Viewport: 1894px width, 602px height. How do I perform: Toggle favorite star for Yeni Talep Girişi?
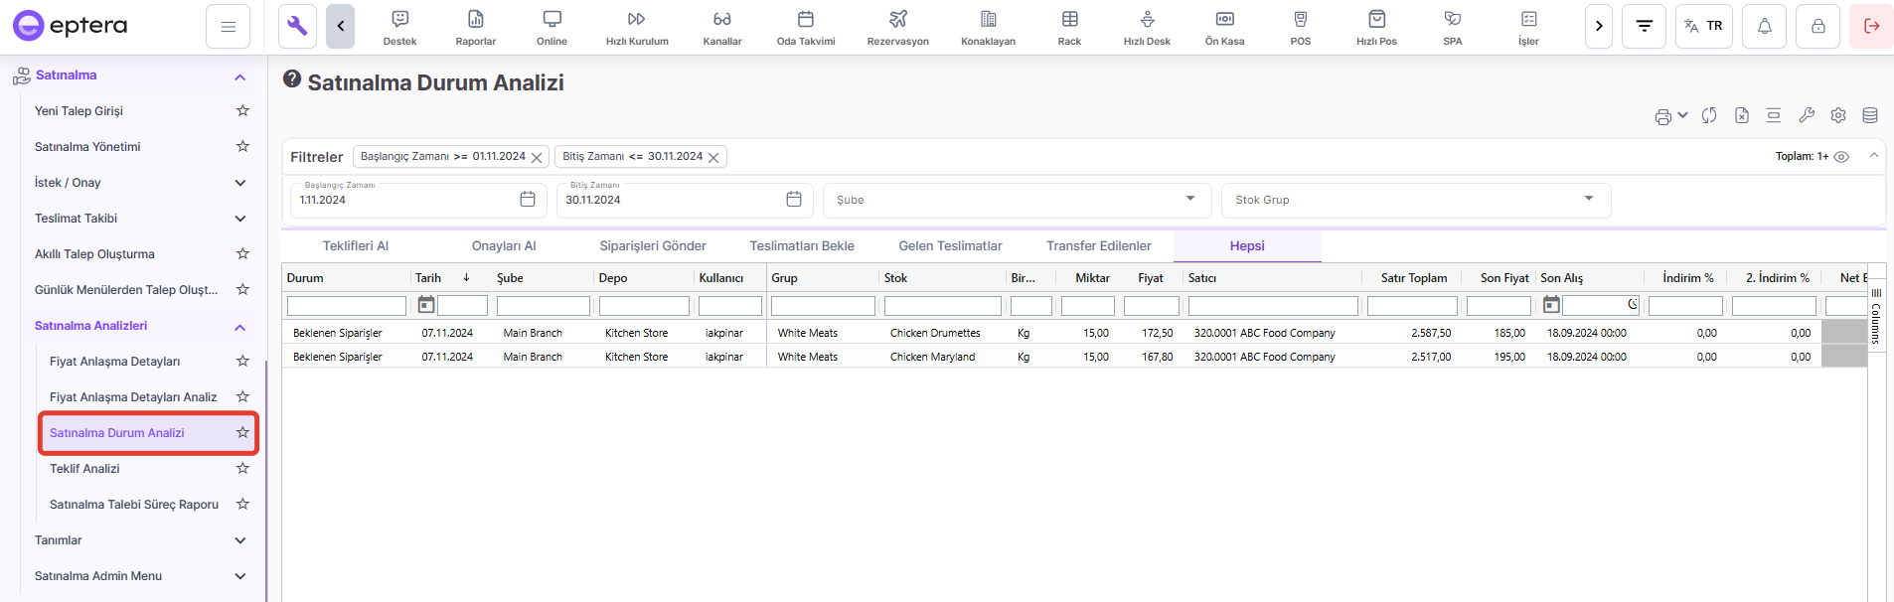tap(242, 110)
